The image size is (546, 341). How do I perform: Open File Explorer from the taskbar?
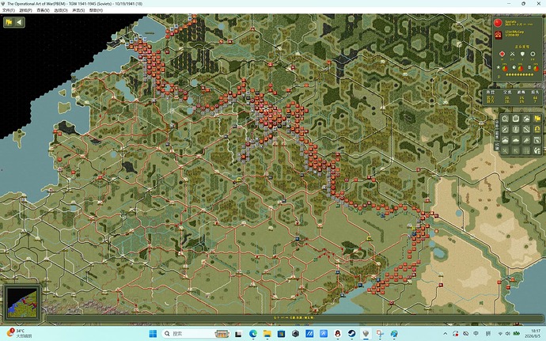[267, 334]
